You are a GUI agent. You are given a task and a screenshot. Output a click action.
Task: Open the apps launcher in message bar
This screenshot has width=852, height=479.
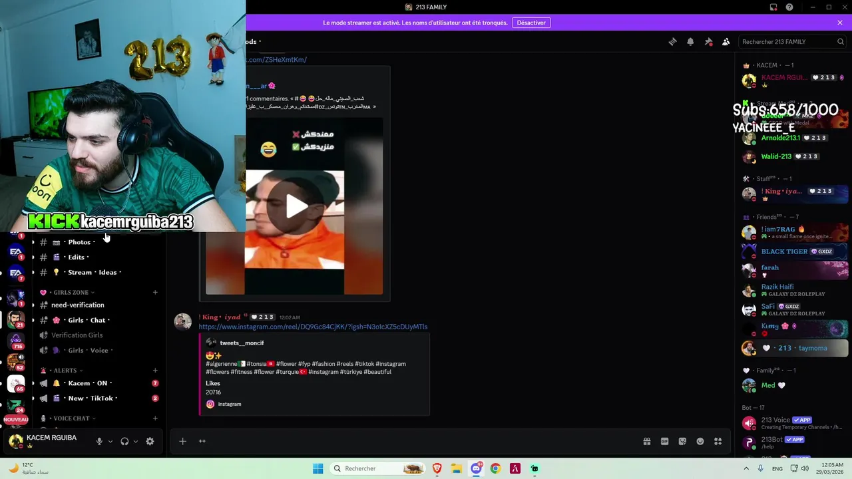pos(718,441)
